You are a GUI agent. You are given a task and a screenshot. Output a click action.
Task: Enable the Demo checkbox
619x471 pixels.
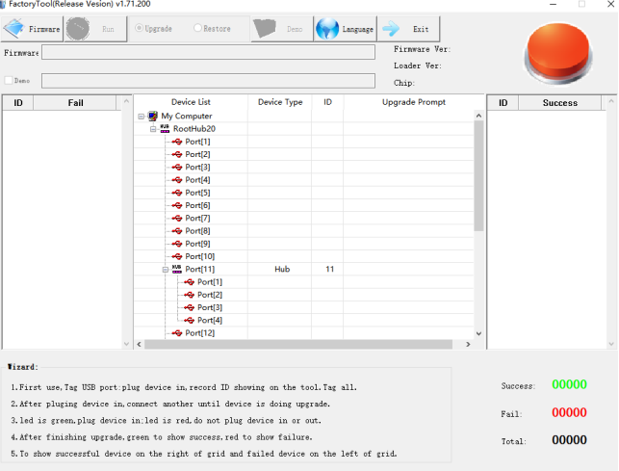10,81
